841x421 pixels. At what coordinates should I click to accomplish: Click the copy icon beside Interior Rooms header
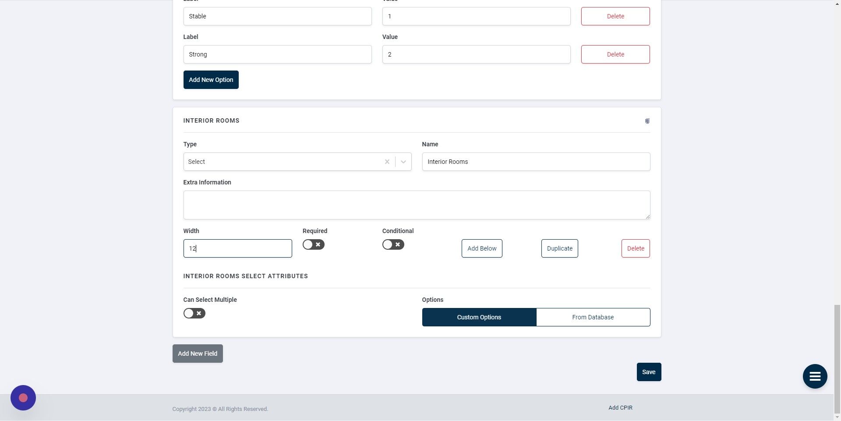647,121
